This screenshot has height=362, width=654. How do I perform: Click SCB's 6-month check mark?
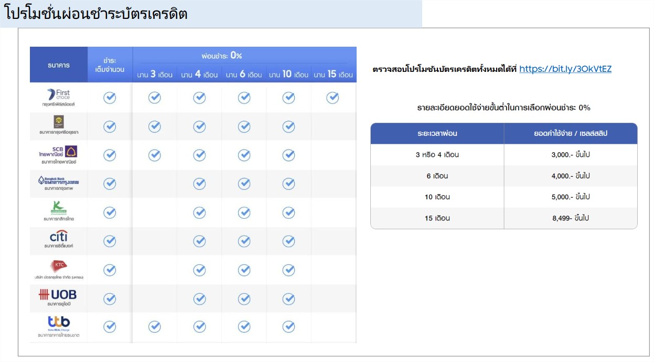pos(244,155)
